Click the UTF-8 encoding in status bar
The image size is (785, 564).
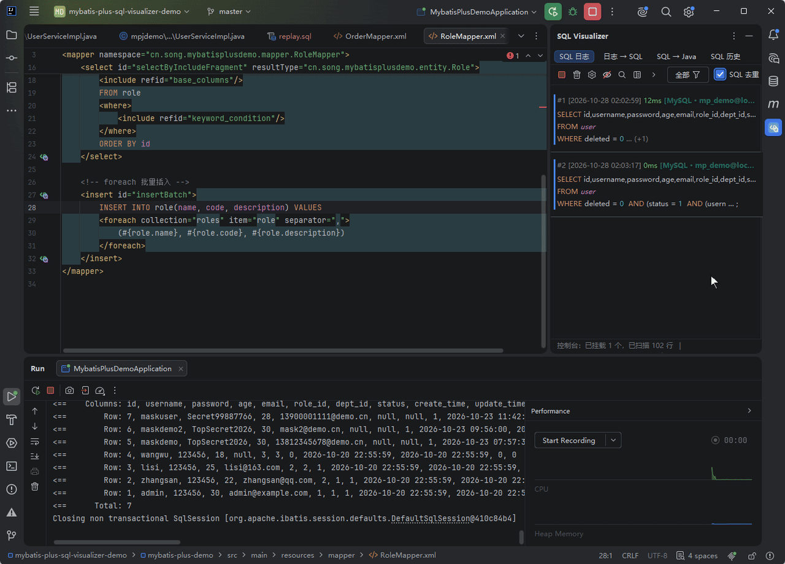tap(657, 555)
